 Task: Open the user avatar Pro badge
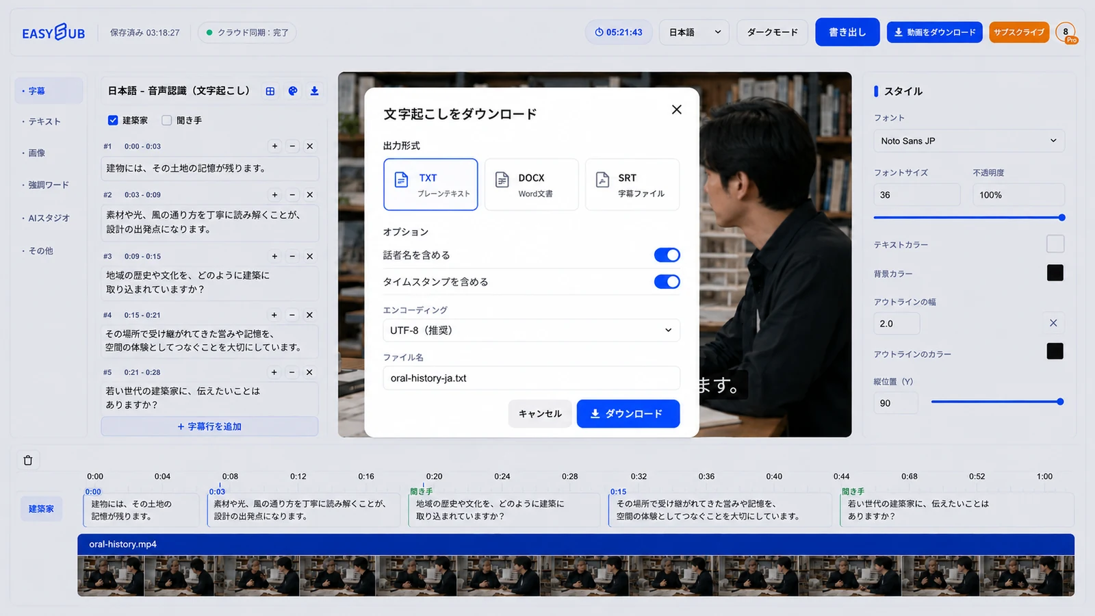click(x=1066, y=33)
